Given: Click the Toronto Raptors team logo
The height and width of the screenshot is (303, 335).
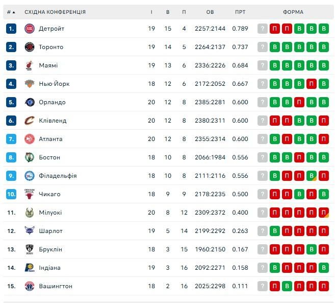Looking at the screenshot, I should [x=29, y=47].
